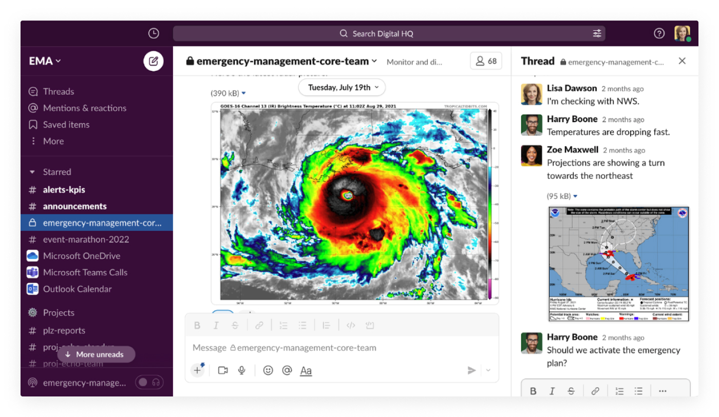Open Zoe Maxwell's profile from thread
The height and width of the screenshot is (417, 719).
(573, 150)
